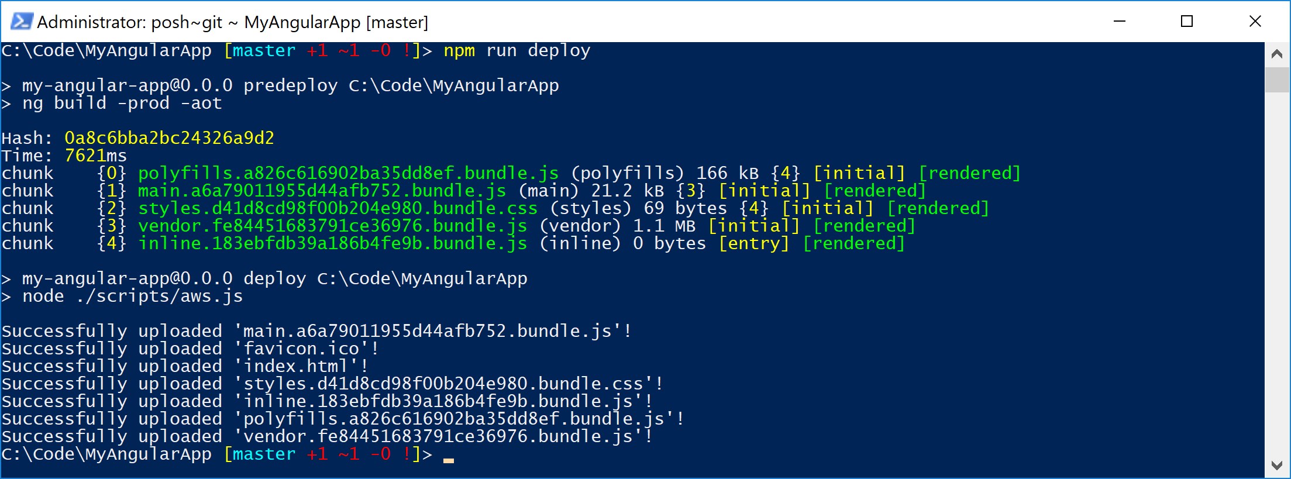Click the scroll down arrow of the console
Viewport: 1291px width, 479px height.
click(x=1277, y=465)
